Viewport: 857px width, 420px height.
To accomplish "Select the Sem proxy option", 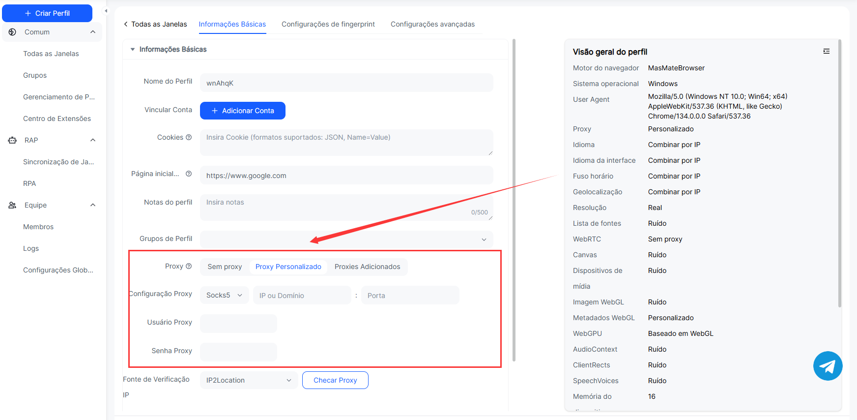I will coord(225,267).
